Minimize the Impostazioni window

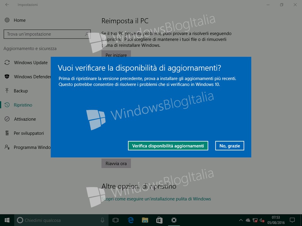(268, 5)
